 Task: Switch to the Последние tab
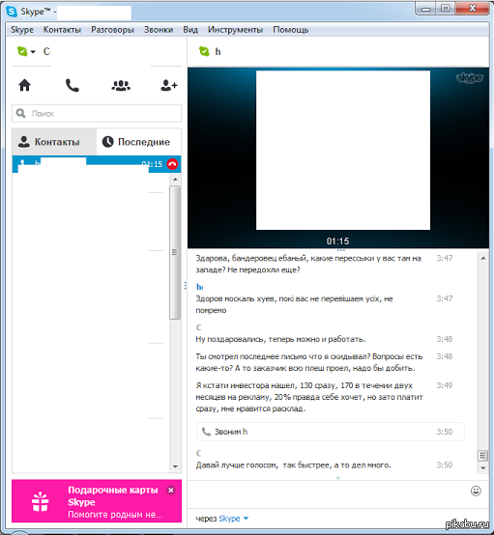coord(138,142)
